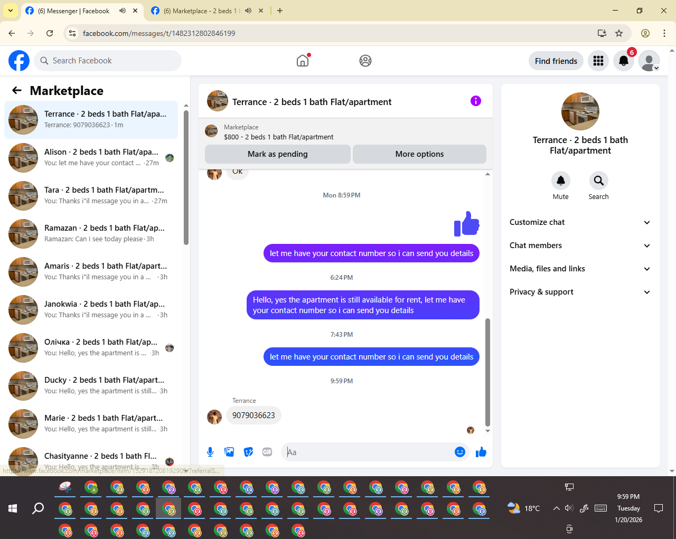Click the Search Facebook input field

tap(108, 61)
